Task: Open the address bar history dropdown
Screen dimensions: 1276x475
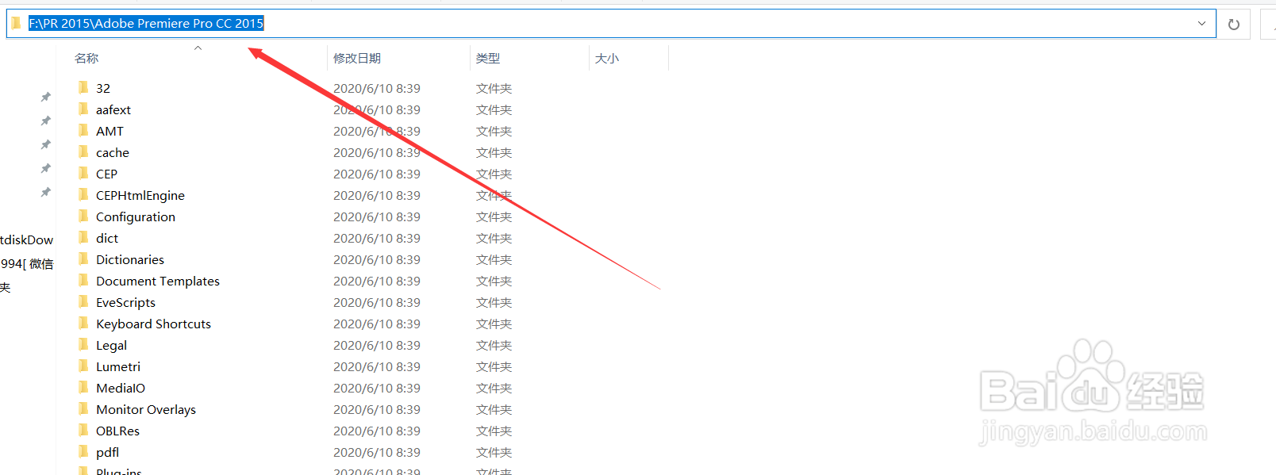Action: click(1201, 24)
